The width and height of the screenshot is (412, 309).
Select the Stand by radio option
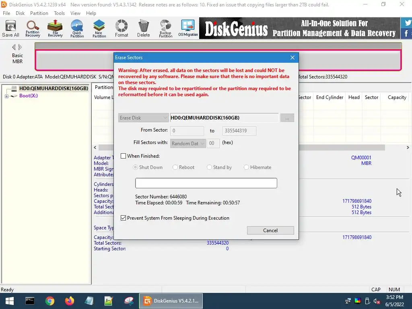coord(209,167)
